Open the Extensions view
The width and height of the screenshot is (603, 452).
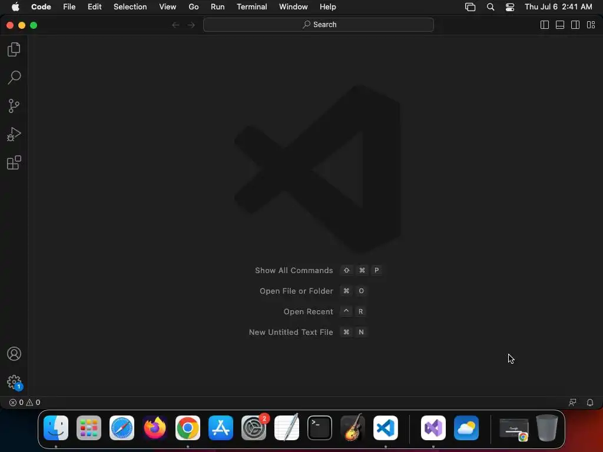pyautogui.click(x=14, y=162)
